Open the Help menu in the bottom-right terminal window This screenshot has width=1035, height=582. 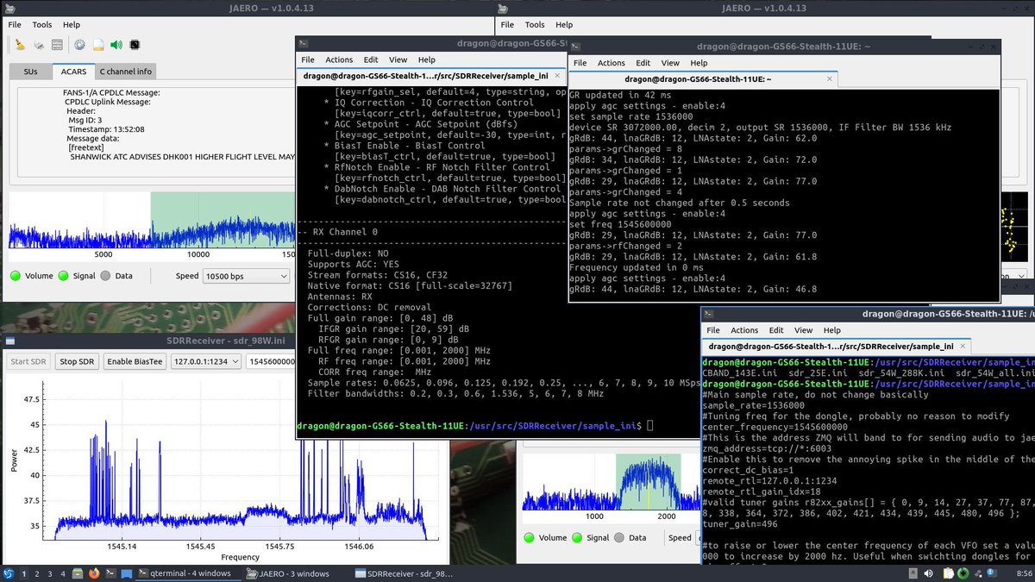831,330
